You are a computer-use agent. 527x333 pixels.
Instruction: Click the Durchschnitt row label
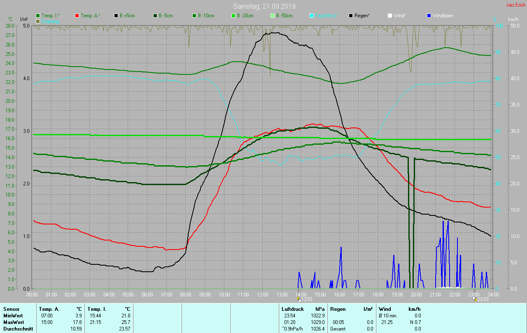pos(18,329)
